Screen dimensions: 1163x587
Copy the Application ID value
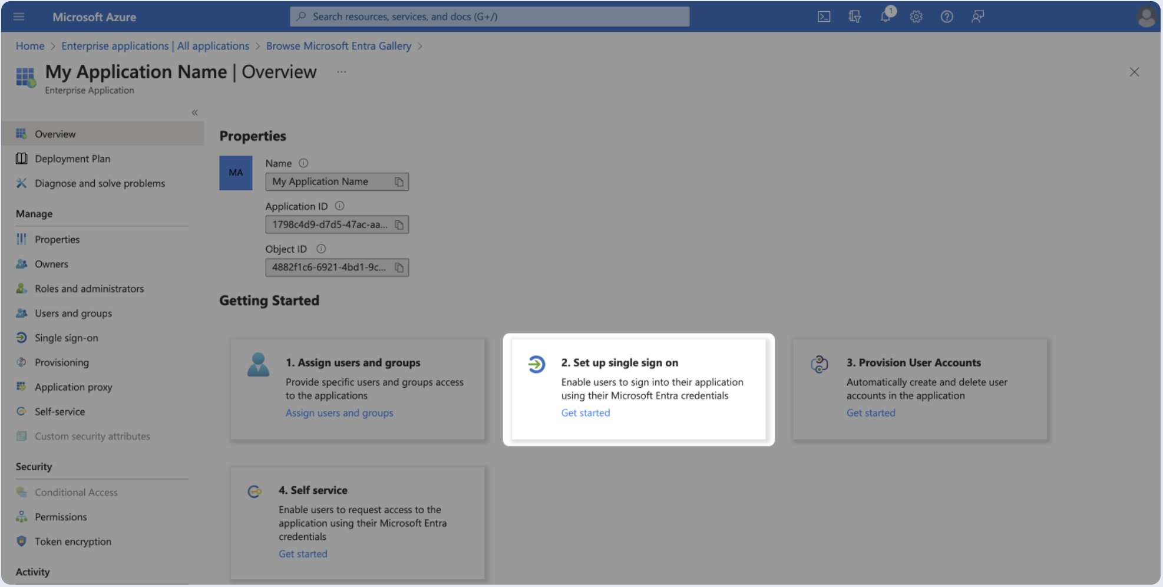399,225
